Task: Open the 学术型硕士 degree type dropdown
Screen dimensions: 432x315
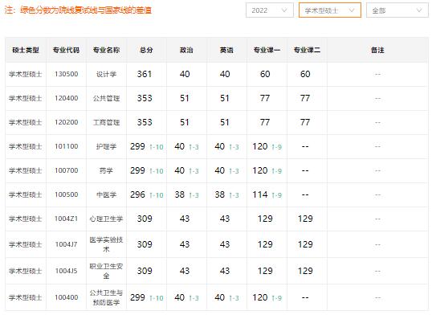Action: tap(330, 10)
